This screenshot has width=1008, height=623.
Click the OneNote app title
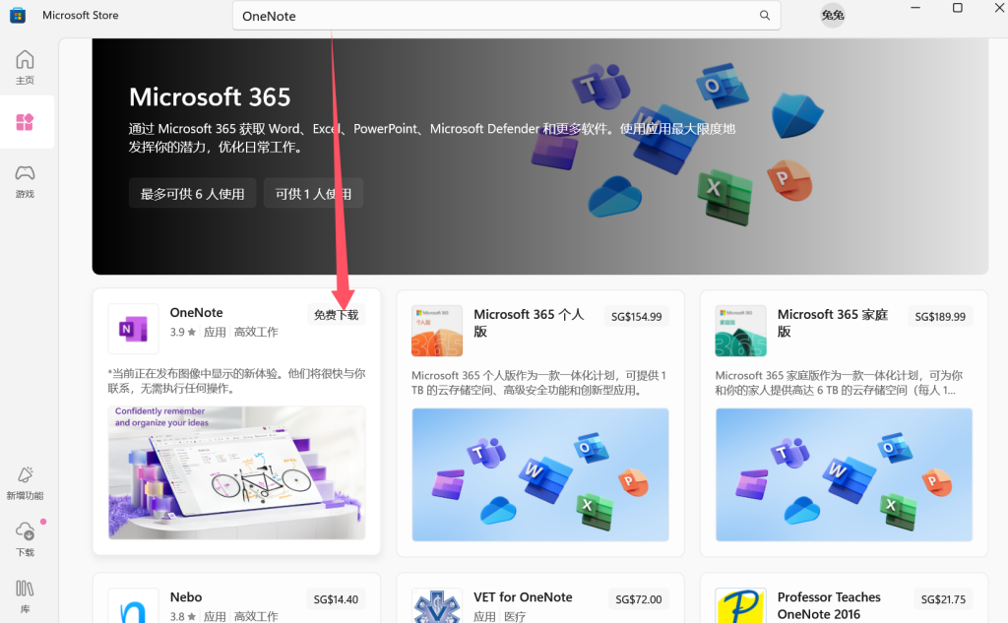(196, 312)
